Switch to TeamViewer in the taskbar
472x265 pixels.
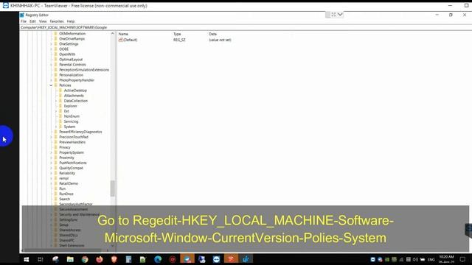coord(216,259)
